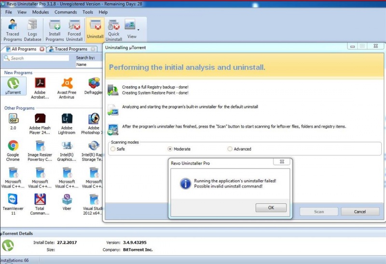
Task: Click Cancel in uninstall window
Action: click(360, 211)
